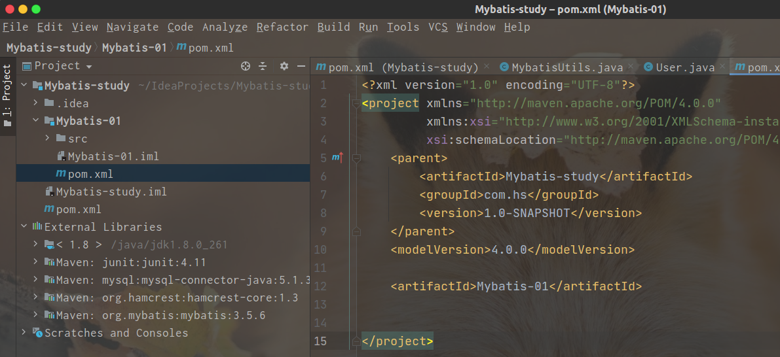The image size is (780, 357).
Task: Expand the .idea folder
Action: (36, 103)
